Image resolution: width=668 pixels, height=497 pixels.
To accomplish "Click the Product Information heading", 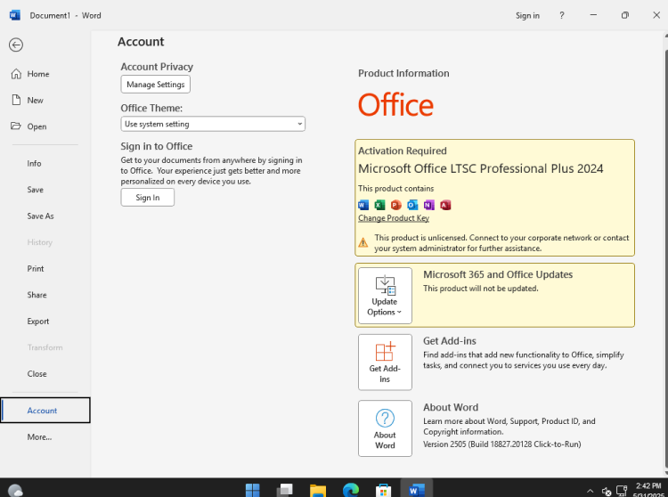I will (403, 73).
